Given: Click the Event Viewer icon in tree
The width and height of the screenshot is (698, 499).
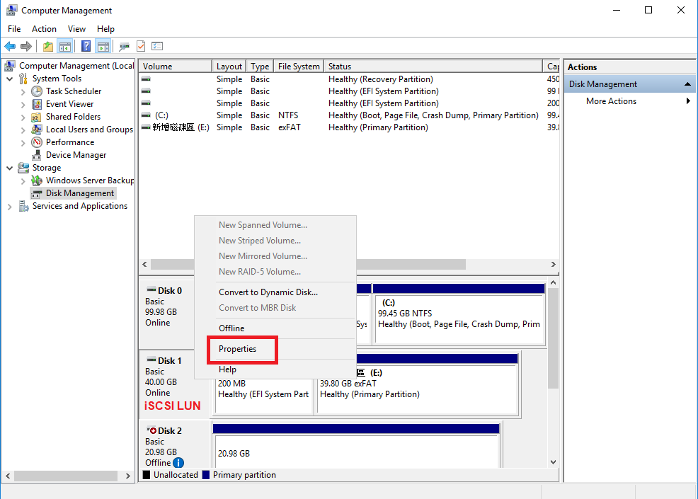Looking at the screenshot, I should pos(38,104).
